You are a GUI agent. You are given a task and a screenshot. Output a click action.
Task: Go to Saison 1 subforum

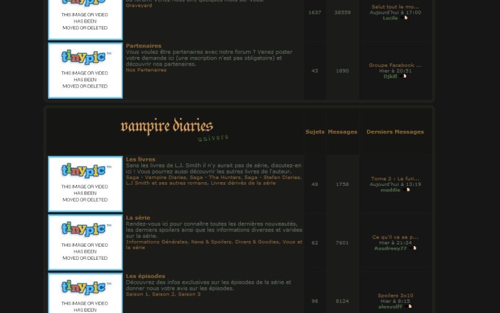[x=137, y=294]
